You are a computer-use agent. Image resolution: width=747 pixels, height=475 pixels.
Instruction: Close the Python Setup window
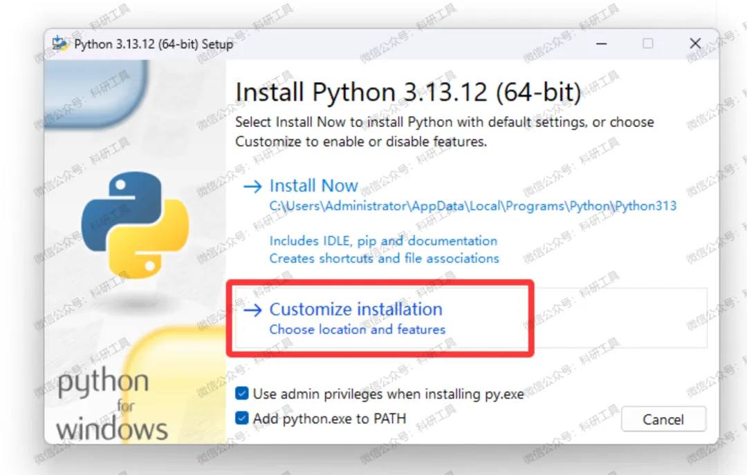(695, 43)
